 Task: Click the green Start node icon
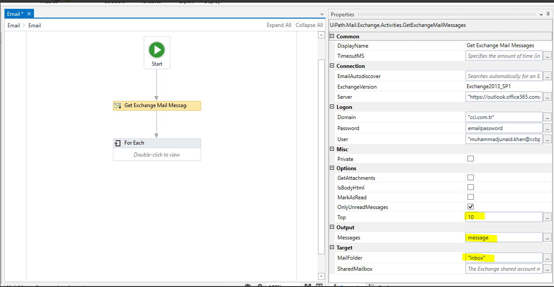tap(157, 50)
